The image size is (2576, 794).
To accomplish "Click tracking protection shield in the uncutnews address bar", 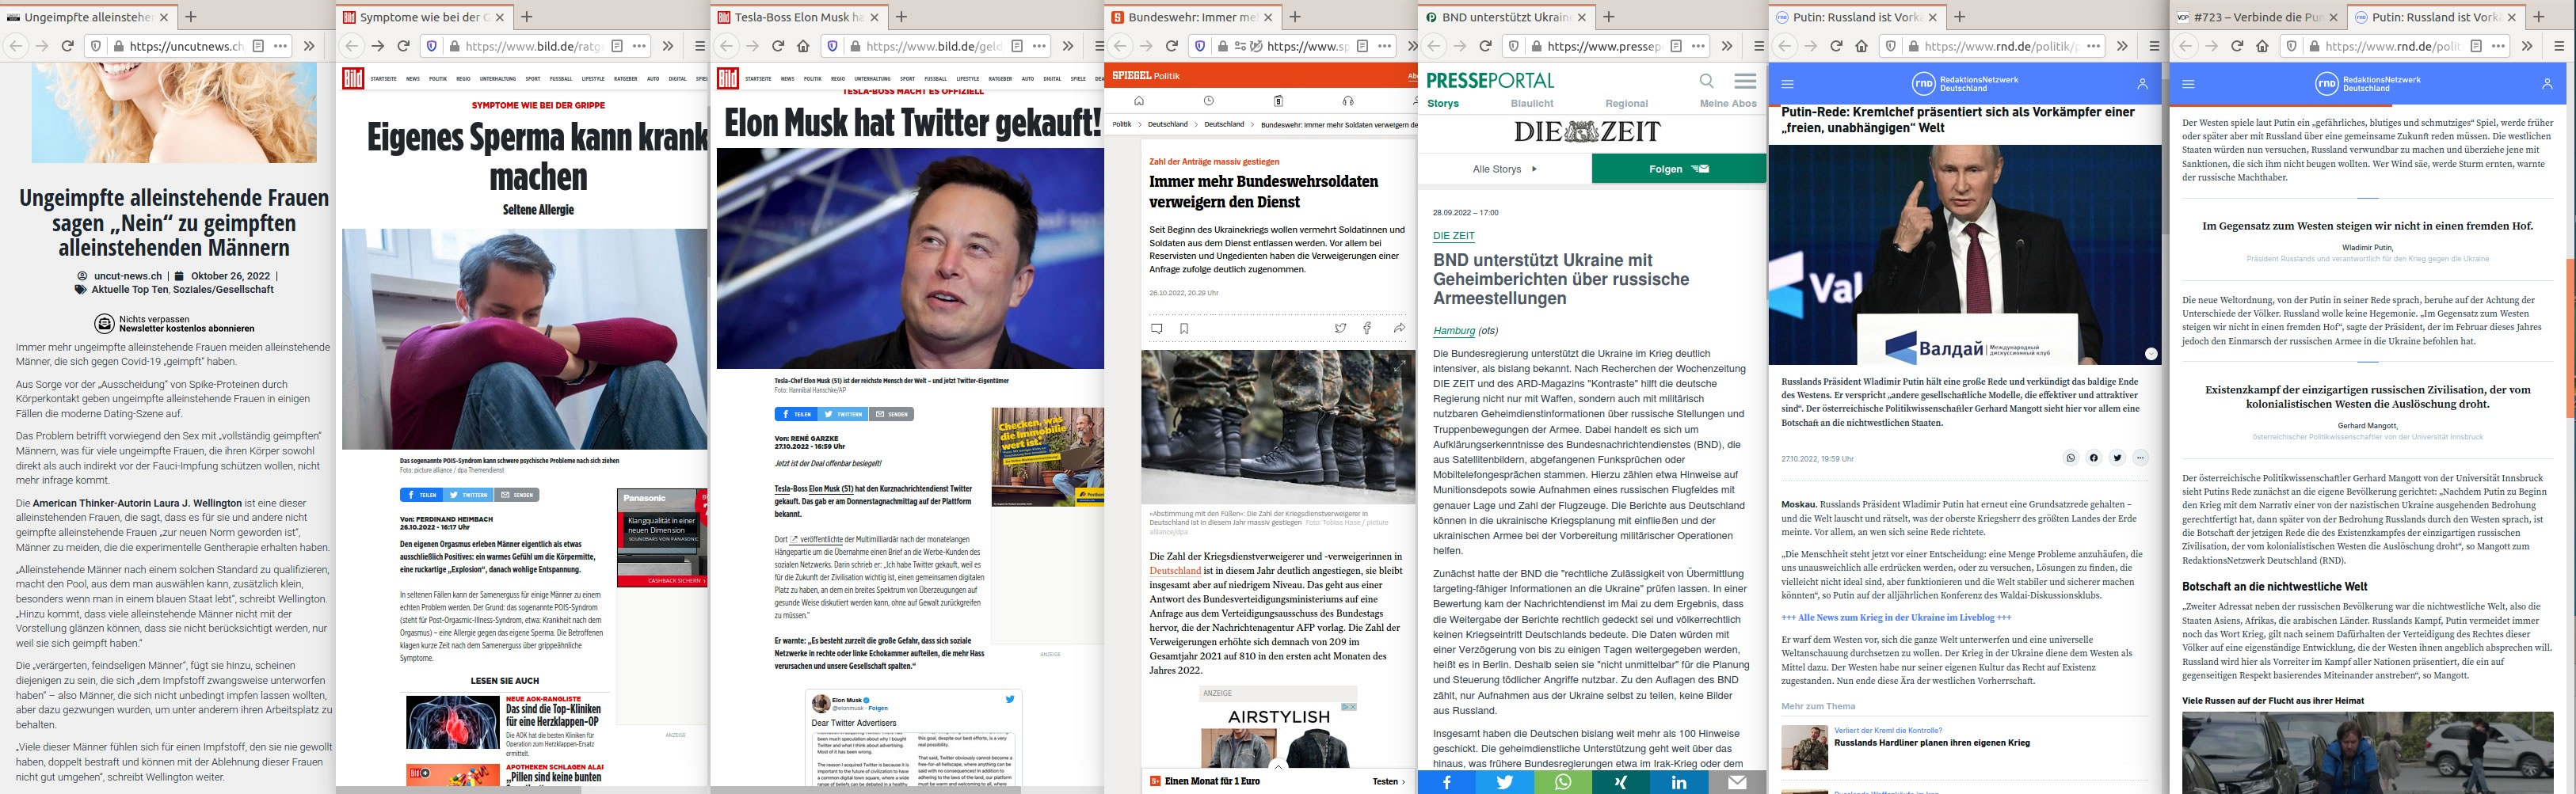I will point(95,46).
